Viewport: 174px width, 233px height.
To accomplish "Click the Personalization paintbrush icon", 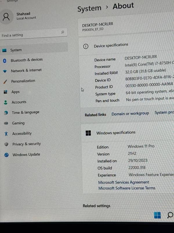I will pyautogui.click(x=5, y=82).
